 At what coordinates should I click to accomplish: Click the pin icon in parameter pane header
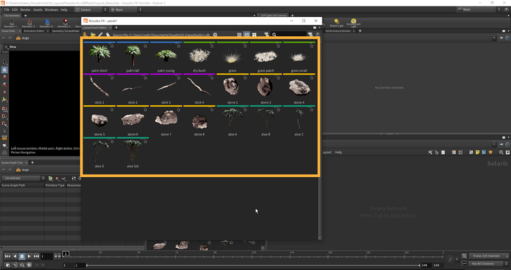[x=502, y=38]
